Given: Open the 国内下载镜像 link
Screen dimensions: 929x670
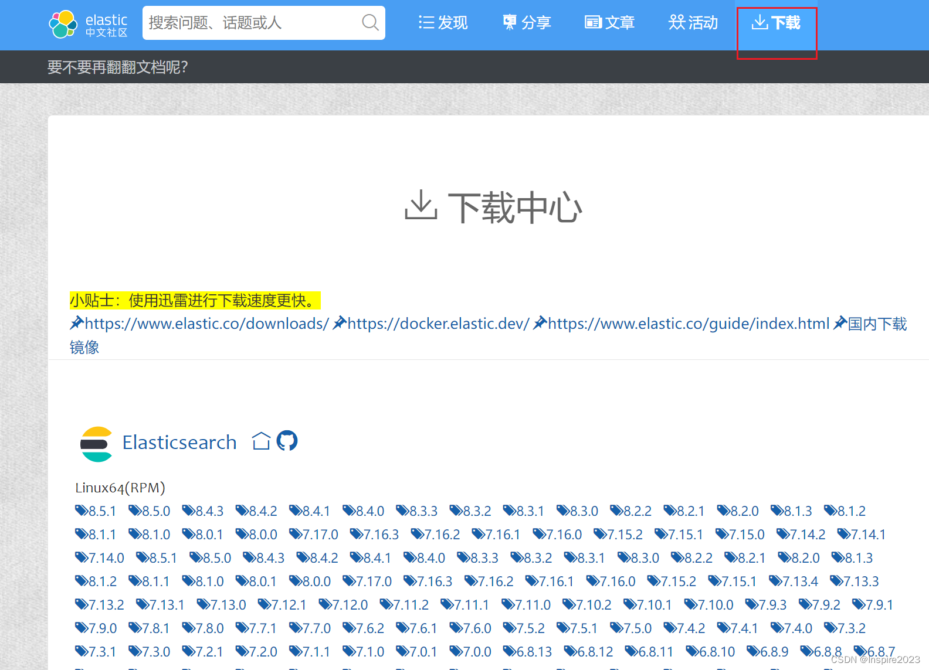Looking at the screenshot, I should (x=870, y=324).
